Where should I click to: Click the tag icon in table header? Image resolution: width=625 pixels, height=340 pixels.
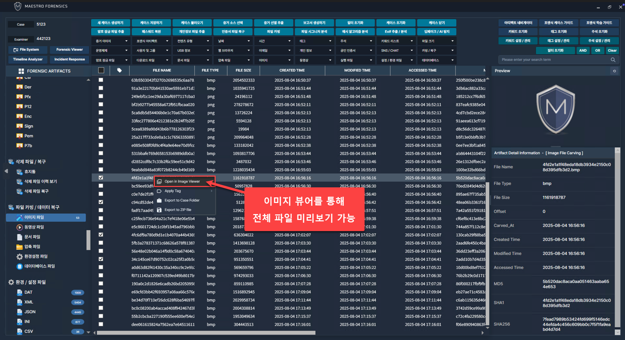[119, 70]
